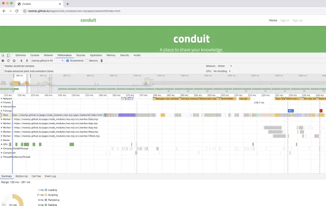Click the reload and profile icon

pos(8,61)
